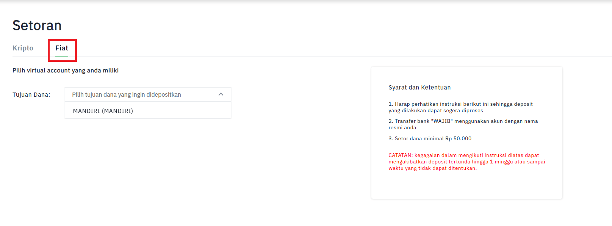Select the Fiat tab

(x=62, y=48)
